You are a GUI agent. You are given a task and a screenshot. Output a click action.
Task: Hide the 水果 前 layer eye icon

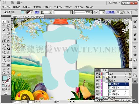pyautogui.click(x=97, y=77)
